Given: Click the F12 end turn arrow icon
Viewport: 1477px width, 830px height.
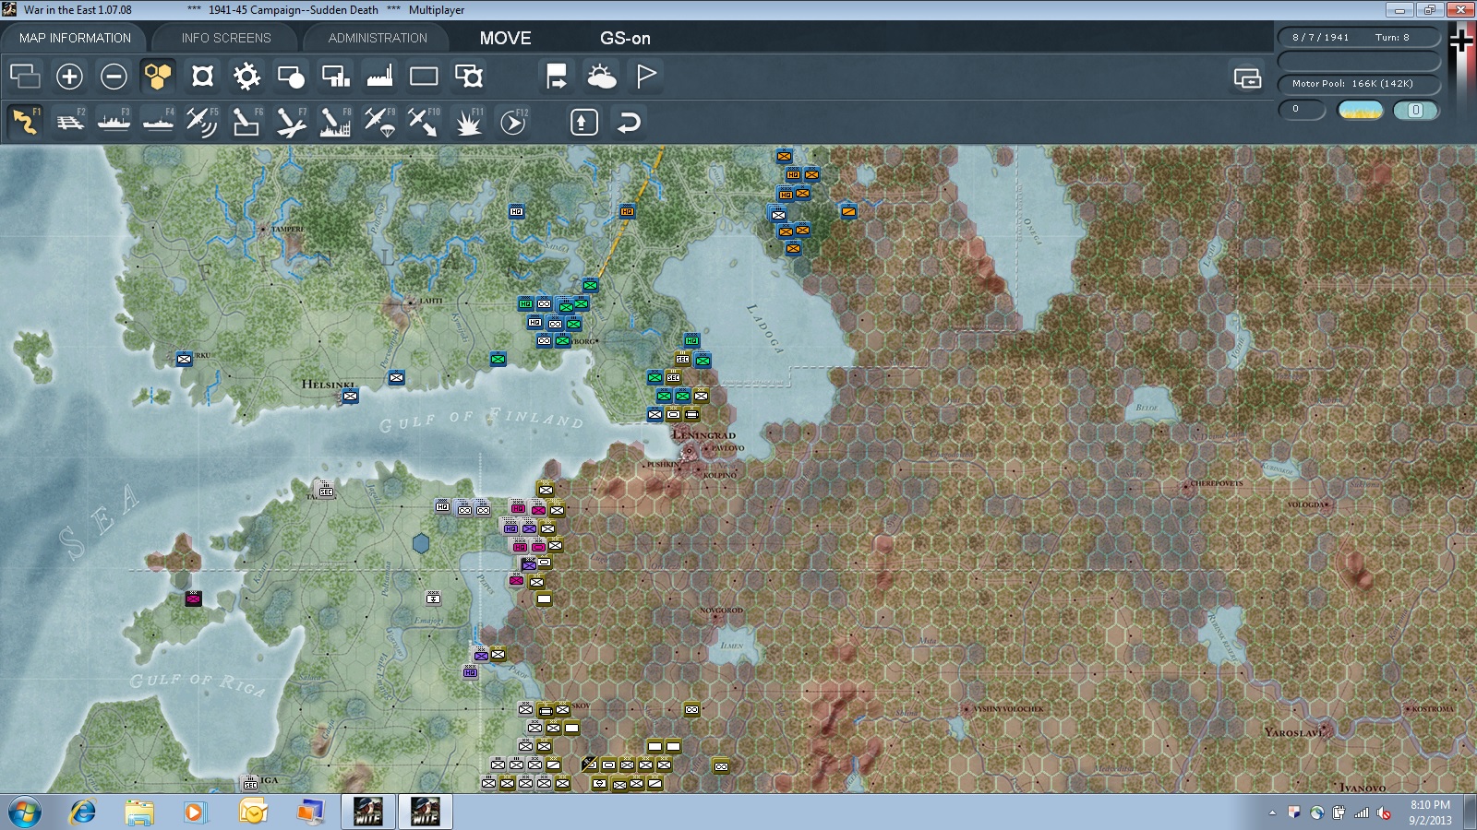Looking at the screenshot, I should click(x=512, y=122).
